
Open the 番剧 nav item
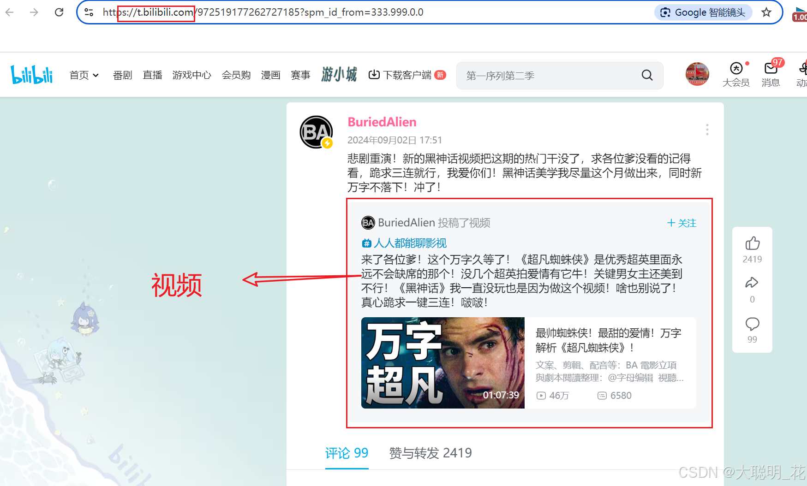coord(122,75)
